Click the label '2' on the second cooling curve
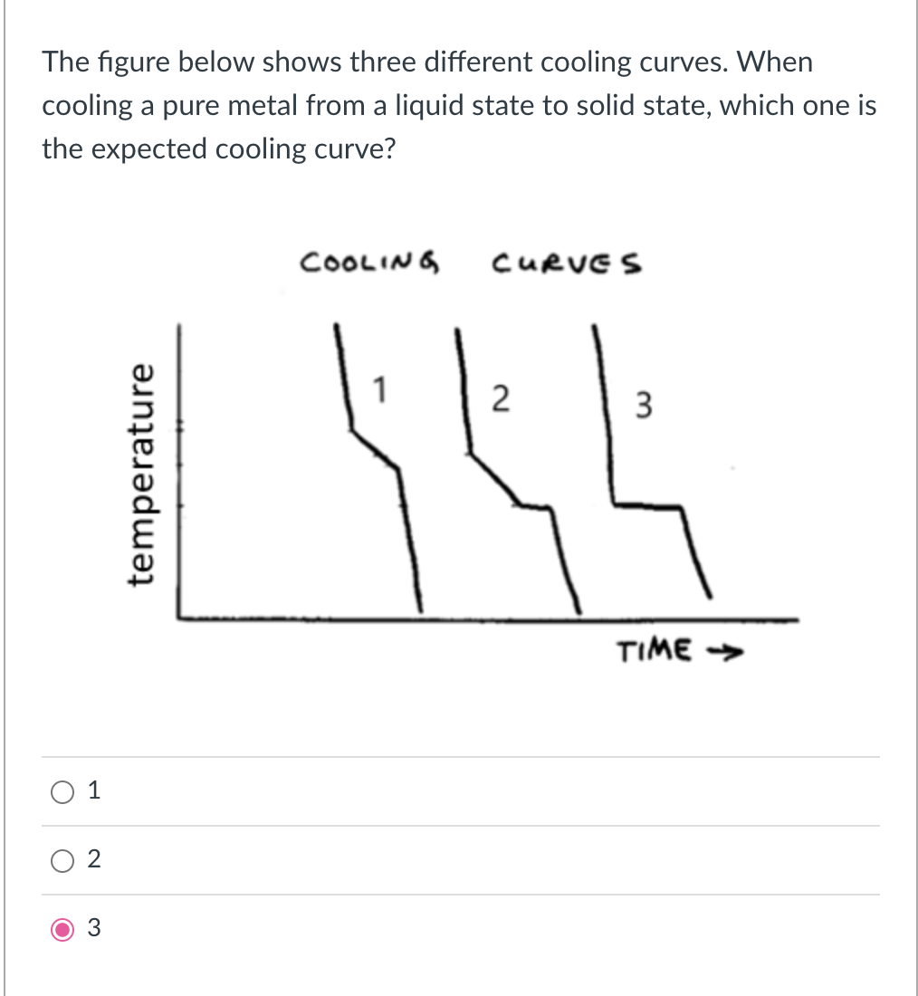 [502, 400]
